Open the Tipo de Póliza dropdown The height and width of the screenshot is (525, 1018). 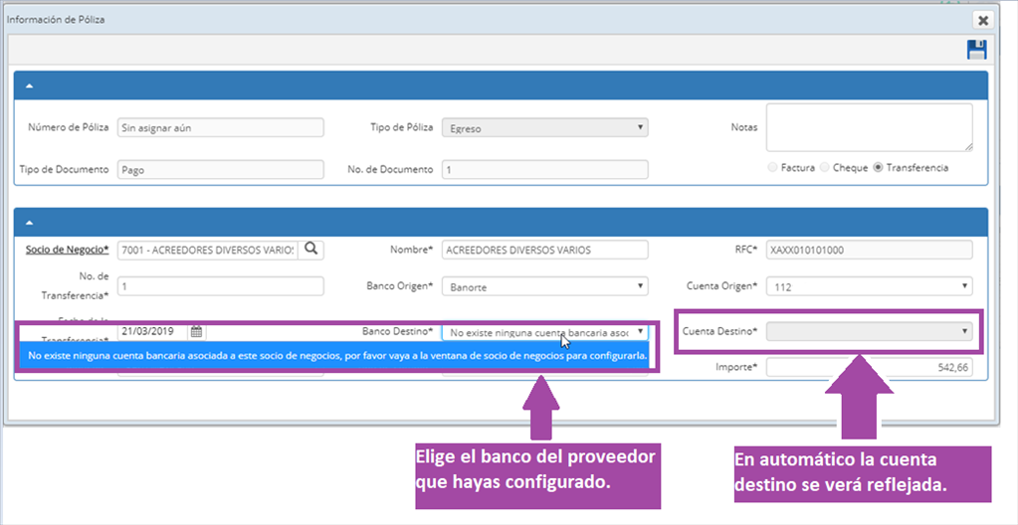[x=544, y=128]
